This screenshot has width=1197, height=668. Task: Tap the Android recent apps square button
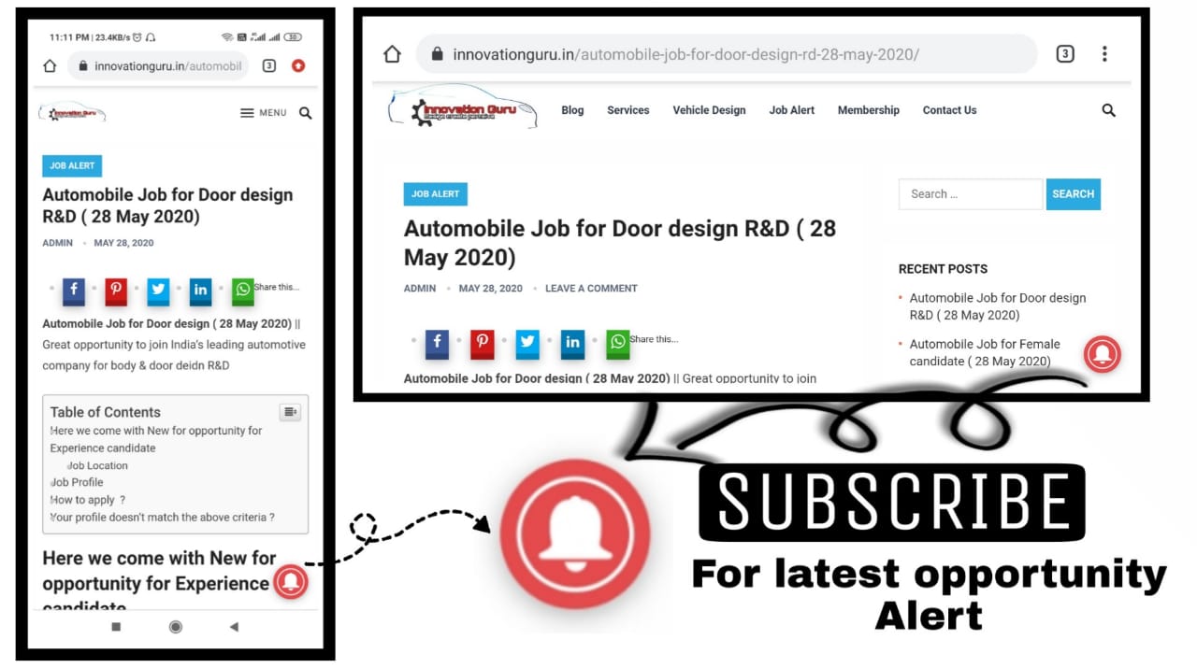coord(116,627)
